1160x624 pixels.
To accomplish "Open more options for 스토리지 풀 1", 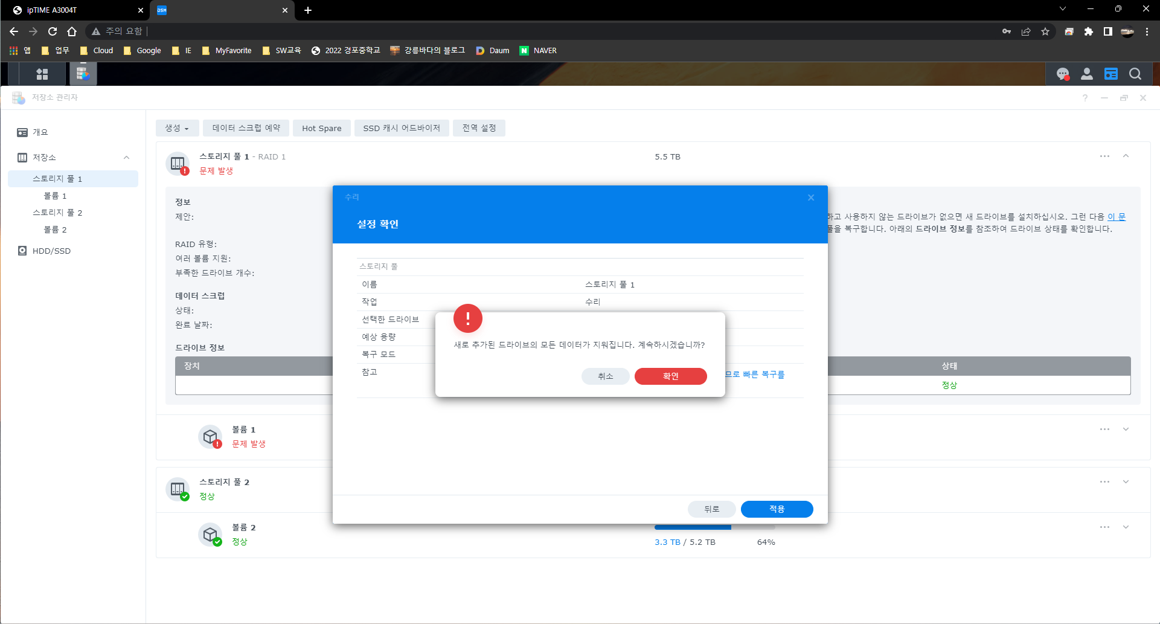I will click(x=1104, y=156).
